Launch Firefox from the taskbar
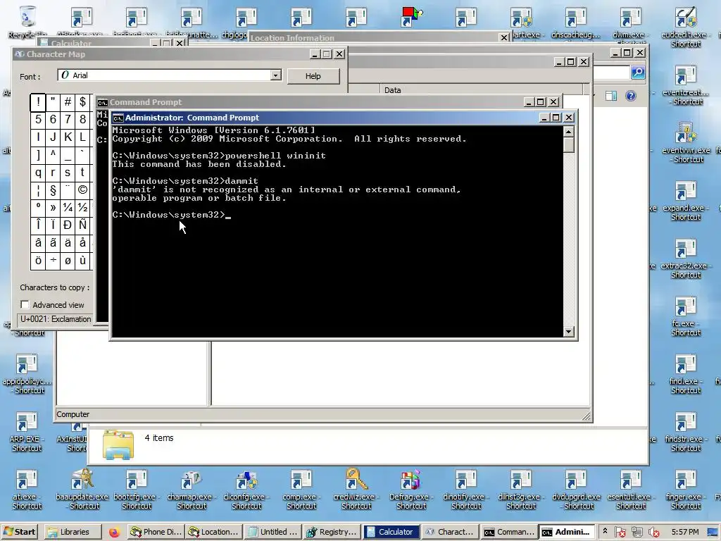The width and height of the screenshot is (721, 541). [114, 533]
